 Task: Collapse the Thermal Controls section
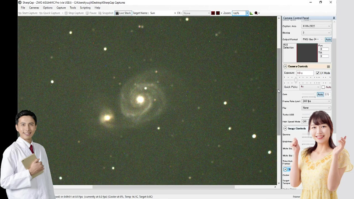click(285, 170)
